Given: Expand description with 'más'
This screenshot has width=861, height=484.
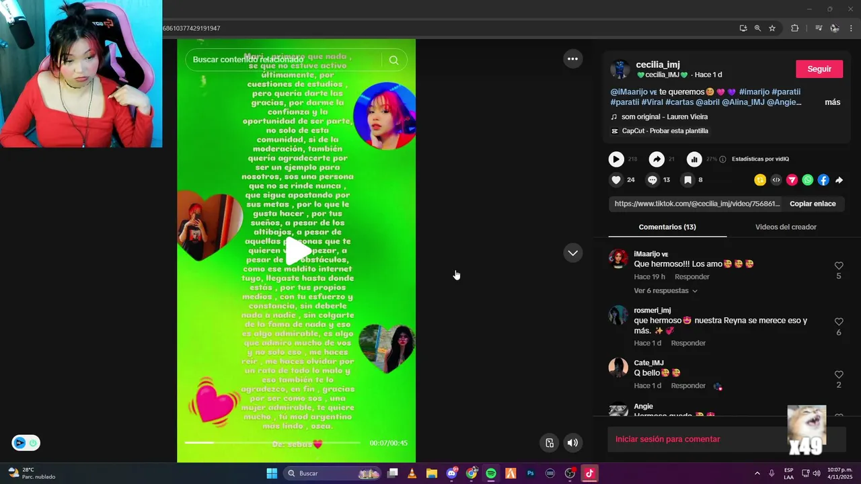Looking at the screenshot, I should [832, 102].
